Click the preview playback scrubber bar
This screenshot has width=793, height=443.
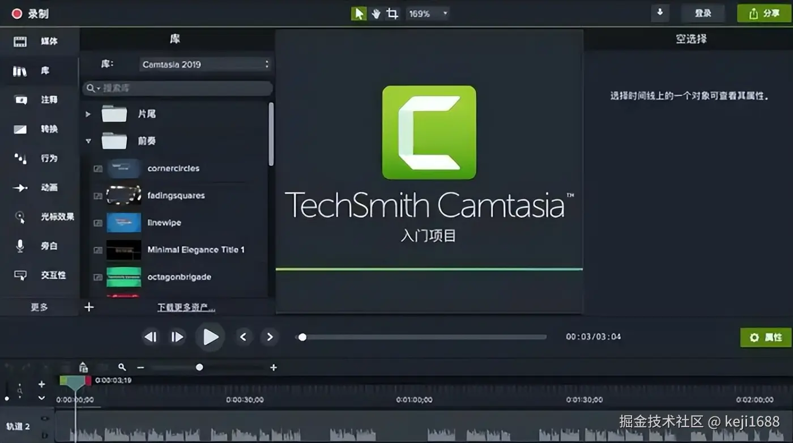(421, 337)
